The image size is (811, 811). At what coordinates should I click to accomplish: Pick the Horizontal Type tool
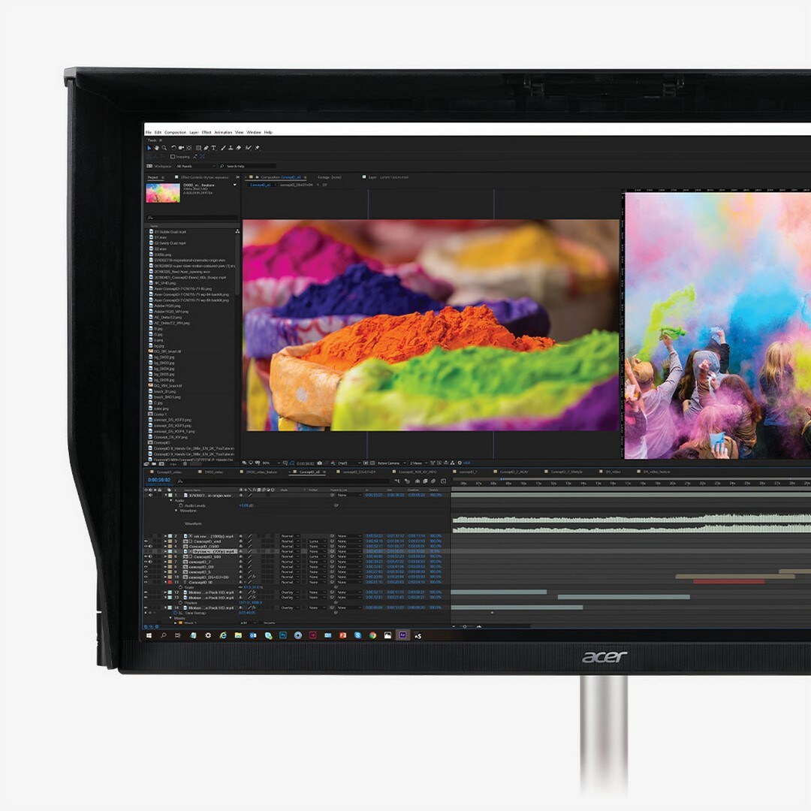213,148
